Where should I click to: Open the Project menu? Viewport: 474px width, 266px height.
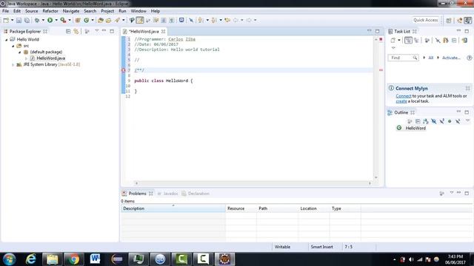(x=107, y=11)
